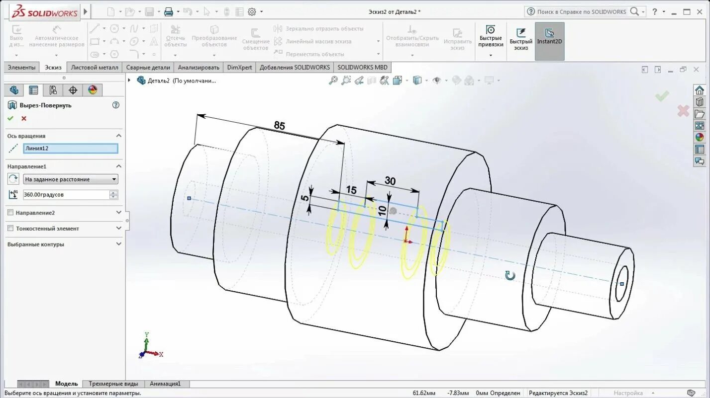Open the DisplayManager color ball tab
The height and width of the screenshot is (398, 710).
click(x=93, y=90)
